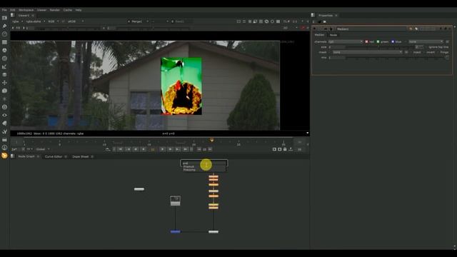Toggle the blue channel checkbox

(393, 41)
